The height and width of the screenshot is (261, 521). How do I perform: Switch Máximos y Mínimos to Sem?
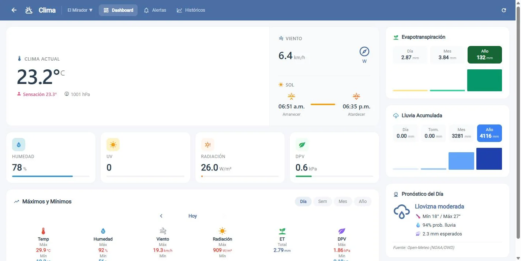tap(323, 201)
